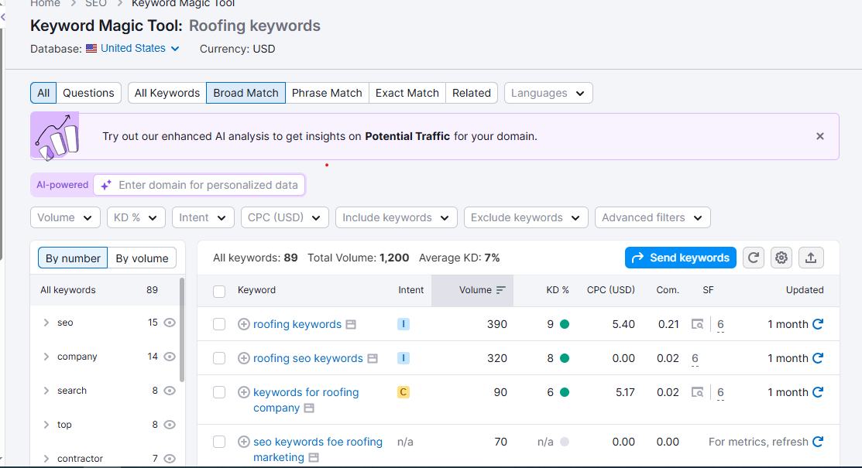Click the export icon next to the gear
Image resolution: width=862 pixels, height=468 pixels.
(811, 258)
